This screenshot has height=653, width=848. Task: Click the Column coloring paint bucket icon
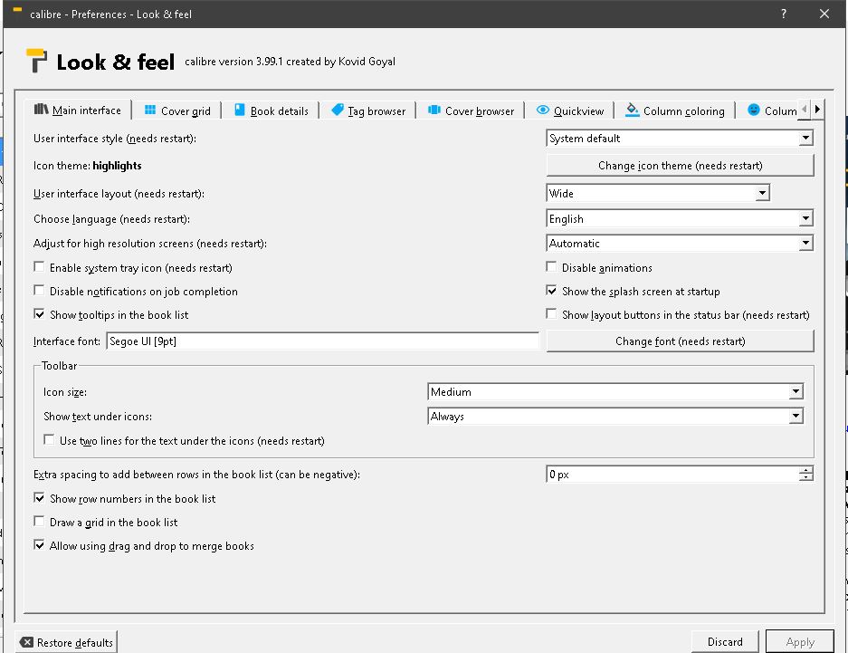pyautogui.click(x=632, y=110)
